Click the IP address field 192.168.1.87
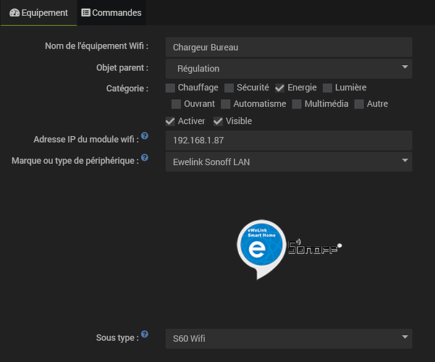Viewport: 435px width, 362px height. click(289, 140)
